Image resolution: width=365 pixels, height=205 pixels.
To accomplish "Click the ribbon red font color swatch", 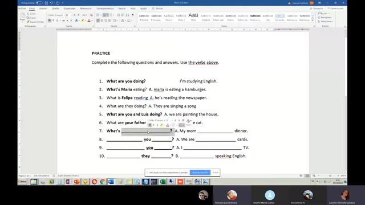I will pyautogui.click(x=89, y=20).
